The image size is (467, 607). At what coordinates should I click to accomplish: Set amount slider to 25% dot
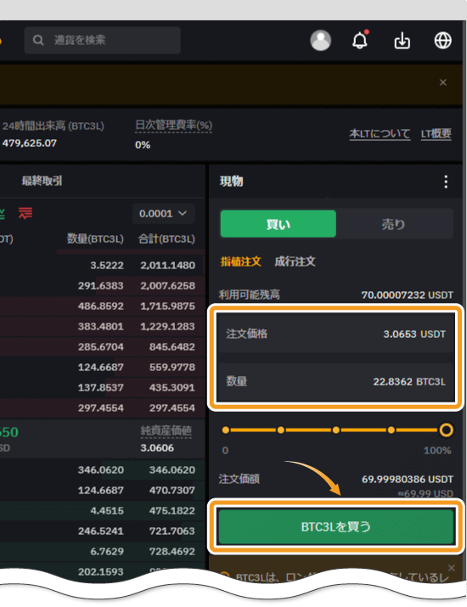[x=281, y=430]
